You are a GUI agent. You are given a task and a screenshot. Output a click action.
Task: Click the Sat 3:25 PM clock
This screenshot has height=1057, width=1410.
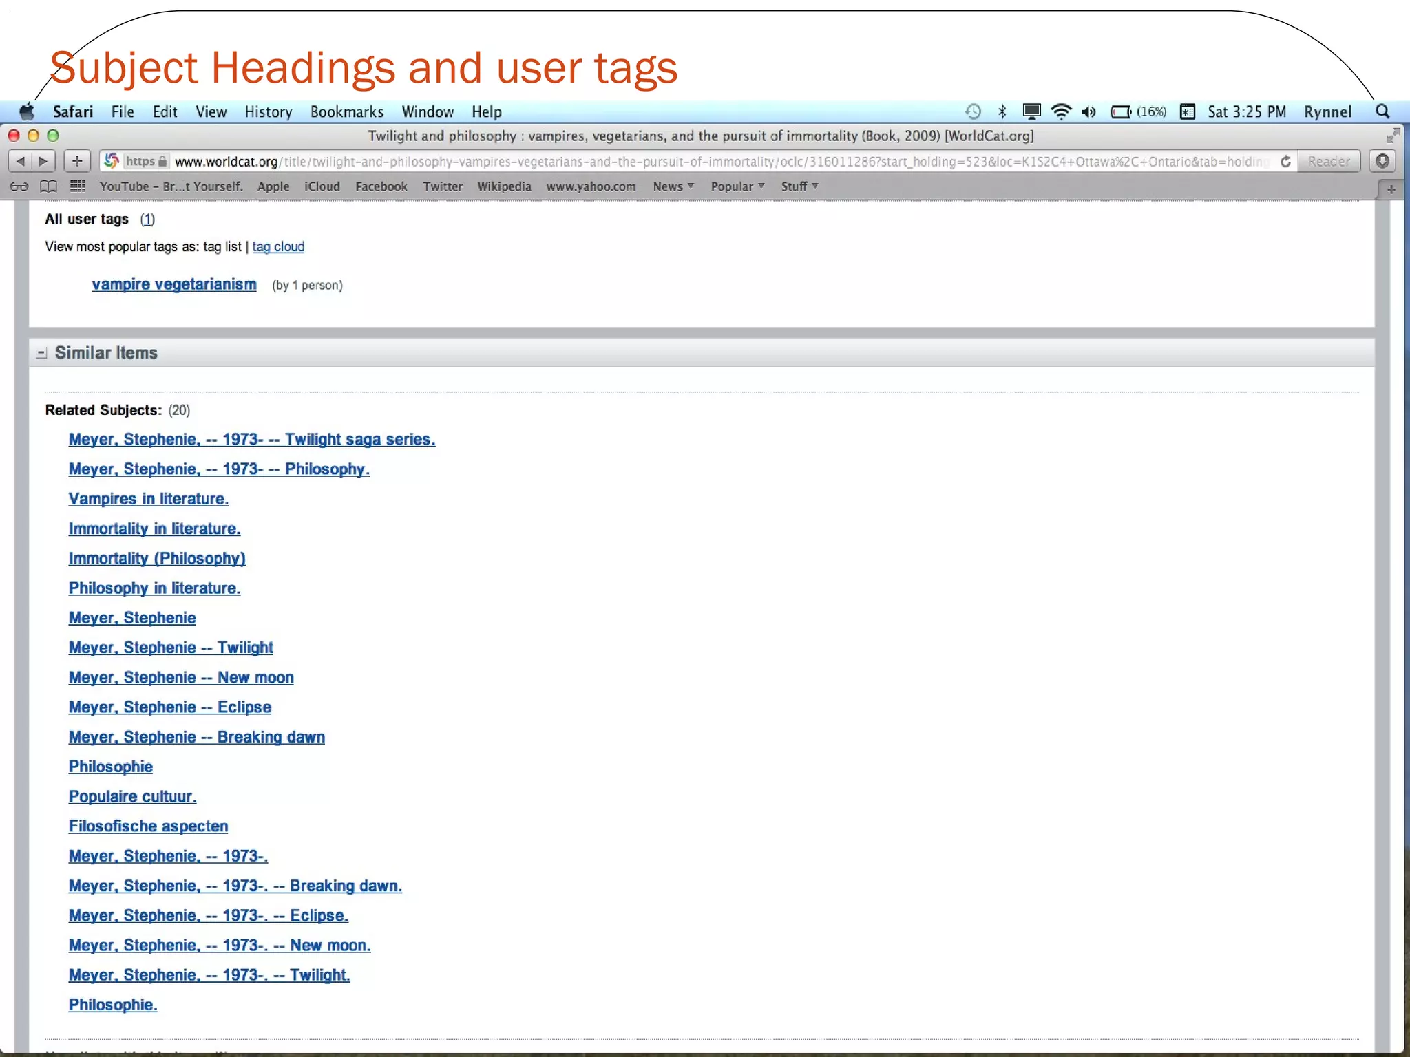pyautogui.click(x=1247, y=111)
